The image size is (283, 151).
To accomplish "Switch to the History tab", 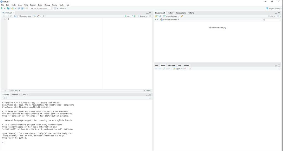I will pos(170,13).
